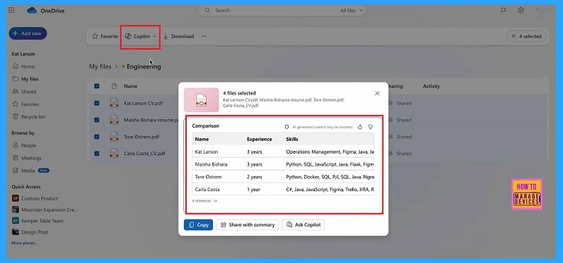
Task: Close the Copilot comparison dialog
Action: [x=377, y=93]
